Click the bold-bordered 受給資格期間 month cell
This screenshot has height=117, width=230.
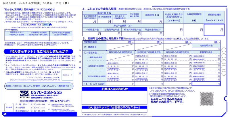coord(214,30)
